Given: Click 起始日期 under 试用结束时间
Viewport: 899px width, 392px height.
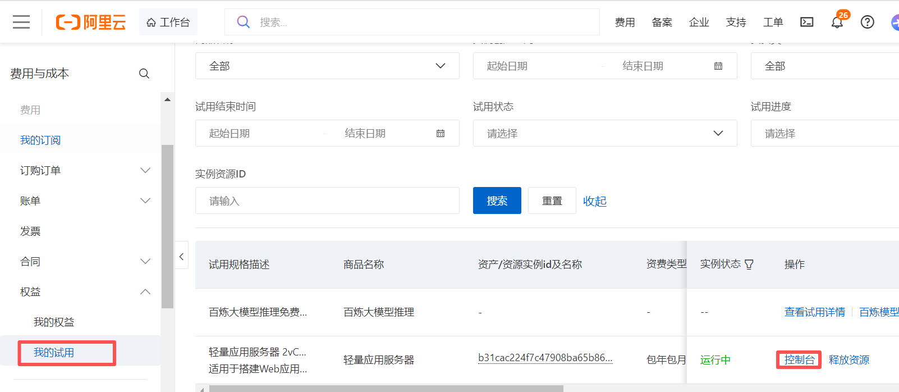Looking at the screenshot, I should [230, 134].
